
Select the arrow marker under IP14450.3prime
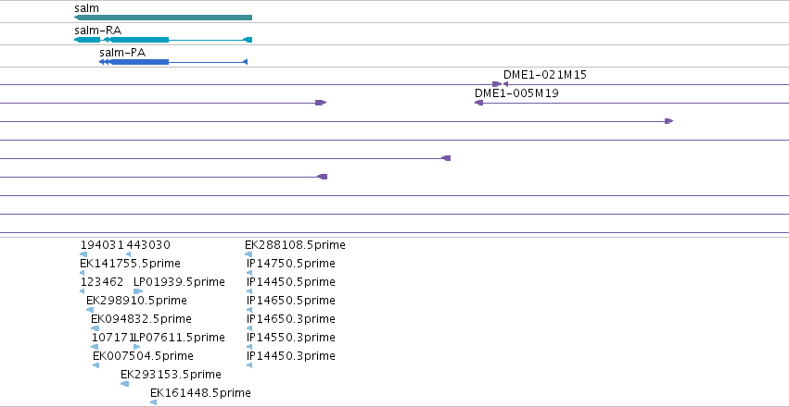coord(249,365)
